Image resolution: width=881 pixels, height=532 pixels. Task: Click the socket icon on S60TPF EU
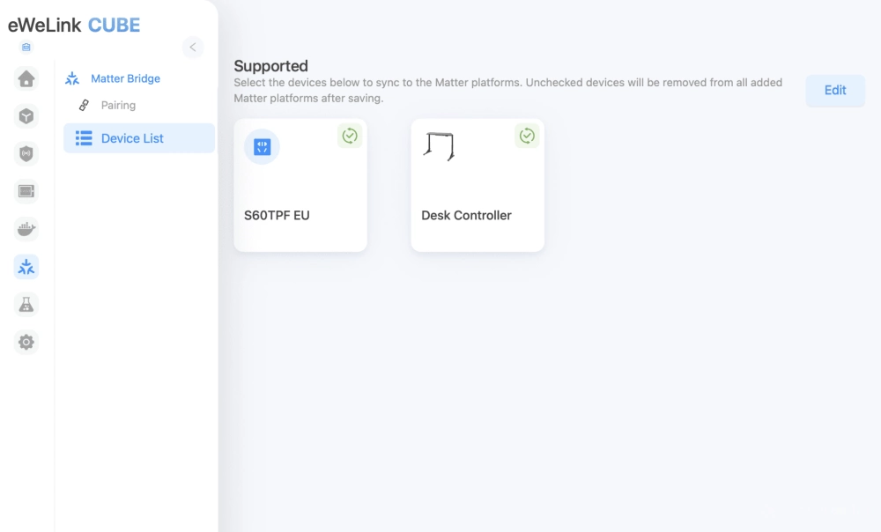click(x=262, y=146)
